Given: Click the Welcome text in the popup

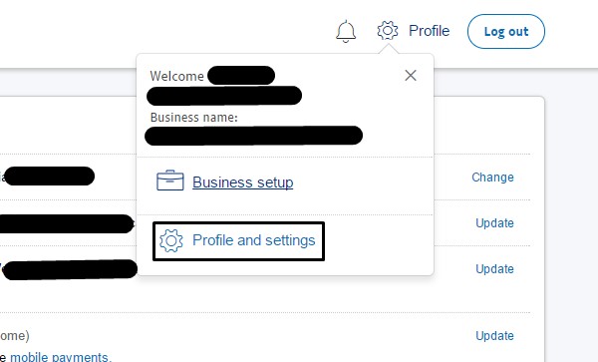Looking at the screenshot, I should 177,77.
